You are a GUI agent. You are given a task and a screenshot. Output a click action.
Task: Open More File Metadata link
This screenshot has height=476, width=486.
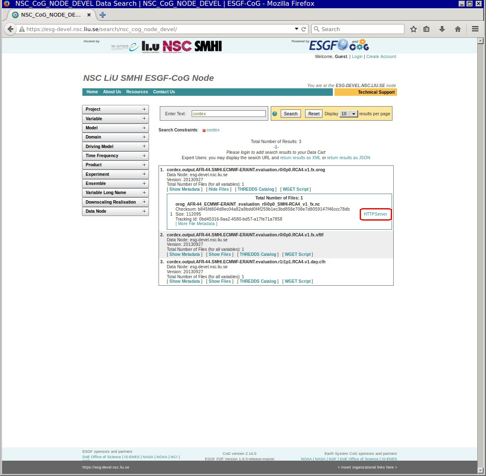coord(196,224)
